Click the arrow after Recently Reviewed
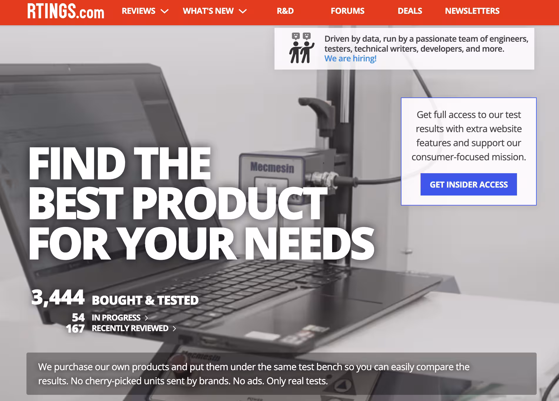This screenshot has height=401, width=559. tap(174, 328)
